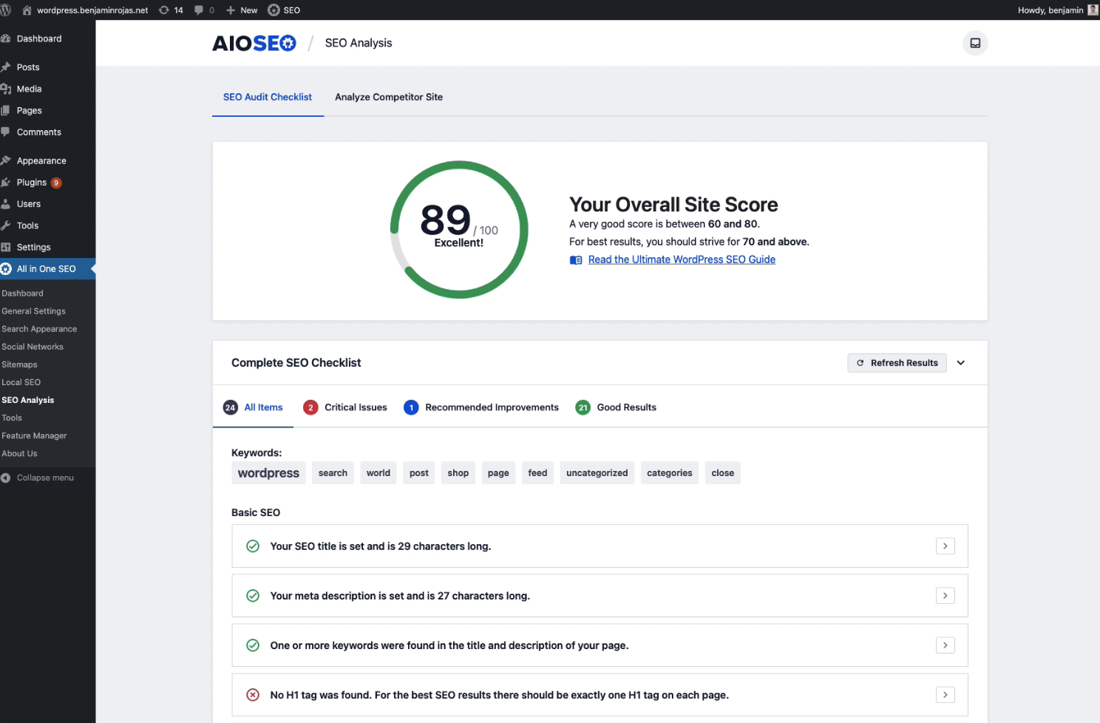Viewport: 1100px width, 723px height.
Task: Click red error icon on H1 tag row
Action: point(253,695)
